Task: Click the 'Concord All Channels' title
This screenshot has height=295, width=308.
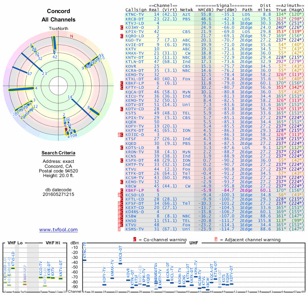Action: click(x=59, y=15)
